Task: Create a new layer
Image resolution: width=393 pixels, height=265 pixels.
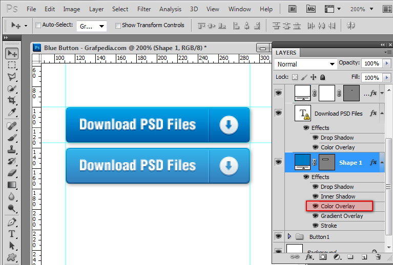Action: [x=364, y=257]
